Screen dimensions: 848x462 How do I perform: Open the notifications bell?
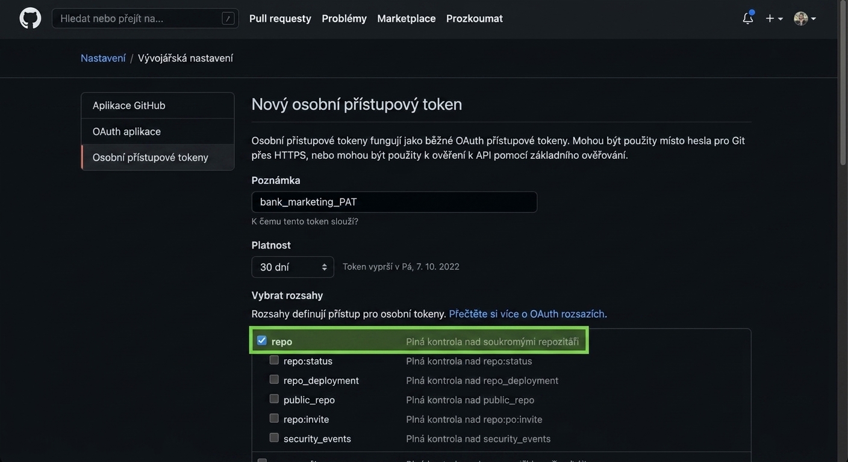(748, 18)
